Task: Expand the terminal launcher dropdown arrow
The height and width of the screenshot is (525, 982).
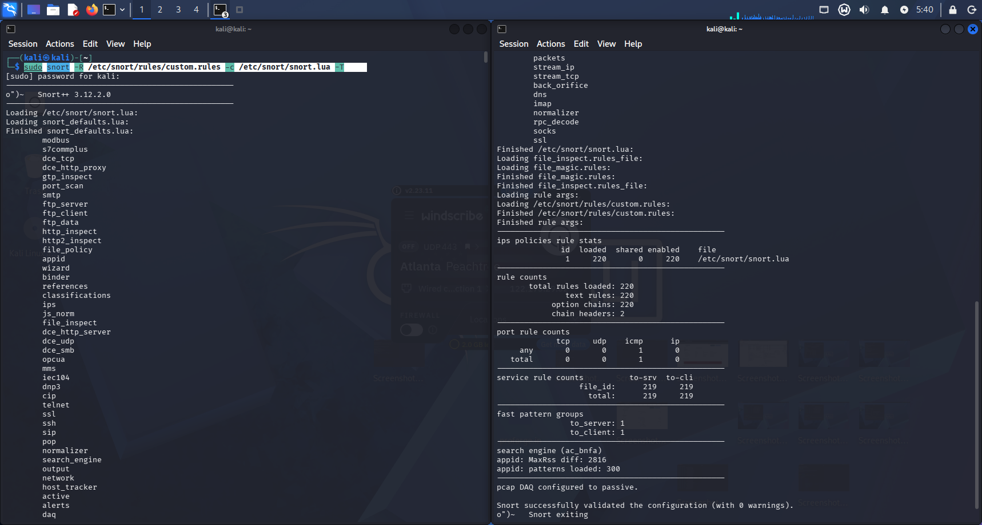Action: (122, 9)
